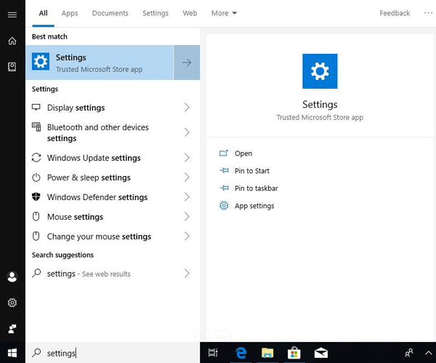Expand Windows Defender settings chevron

[187, 197]
